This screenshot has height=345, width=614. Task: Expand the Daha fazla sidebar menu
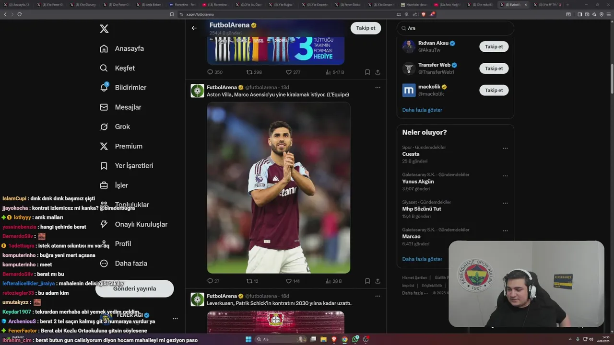[x=123, y=264]
